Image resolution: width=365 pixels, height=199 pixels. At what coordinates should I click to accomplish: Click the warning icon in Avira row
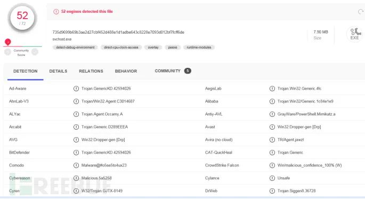[x=272, y=140]
